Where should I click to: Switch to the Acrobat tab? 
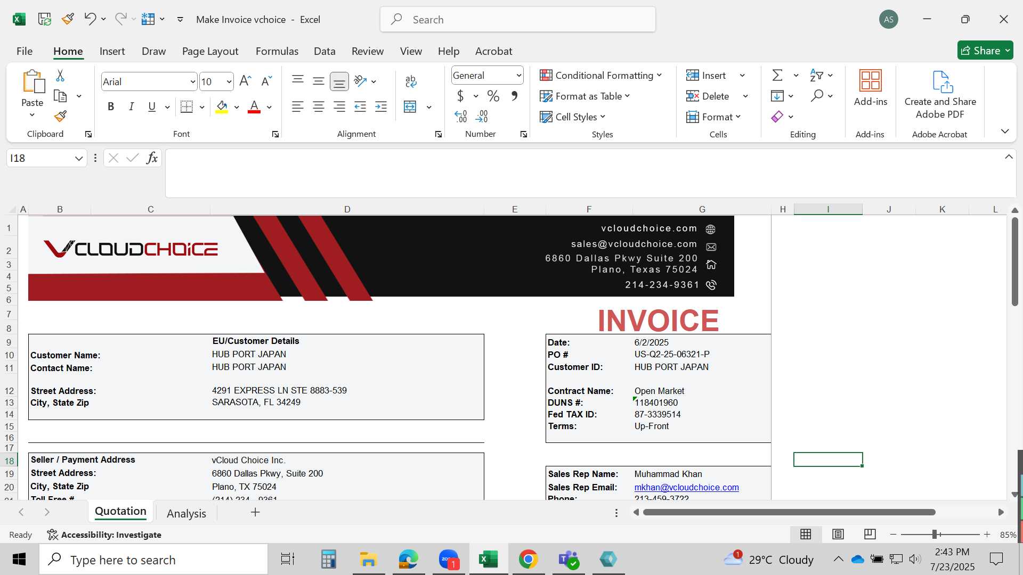point(493,51)
